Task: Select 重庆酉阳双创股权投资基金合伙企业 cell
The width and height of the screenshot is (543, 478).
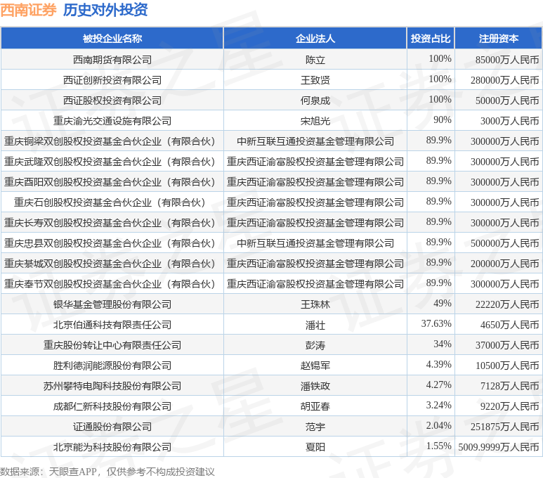Action: [x=112, y=182]
